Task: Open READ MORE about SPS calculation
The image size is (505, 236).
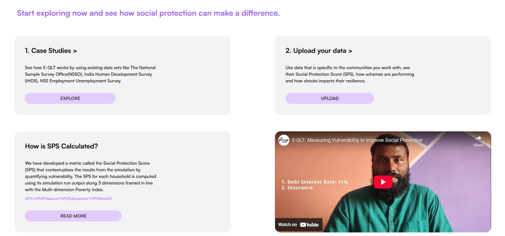Action: coord(73,216)
